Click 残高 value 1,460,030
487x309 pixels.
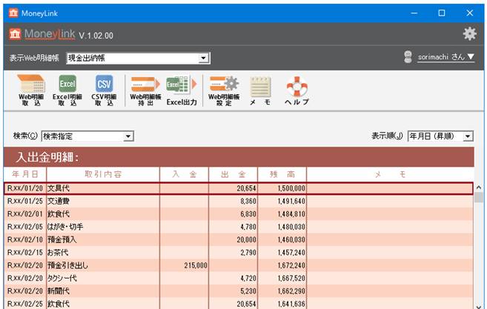pos(291,240)
